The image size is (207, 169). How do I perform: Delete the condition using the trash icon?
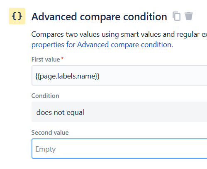pyautogui.click(x=189, y=16)
